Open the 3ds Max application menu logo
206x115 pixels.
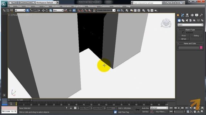pos(4,4)
